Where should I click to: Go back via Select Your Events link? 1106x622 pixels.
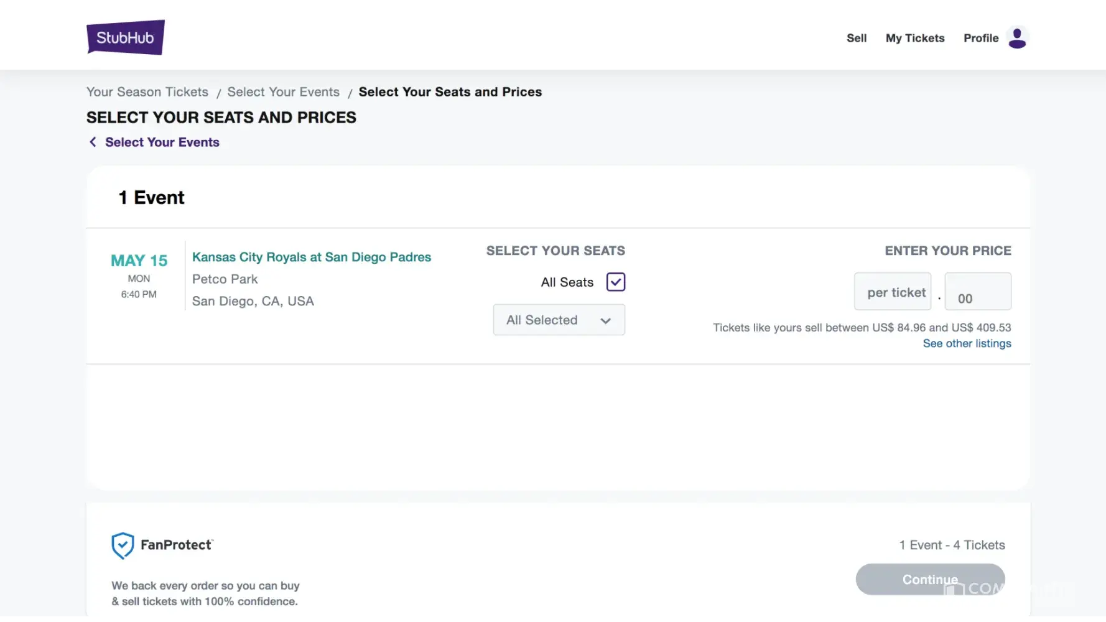tap(162, 142)
